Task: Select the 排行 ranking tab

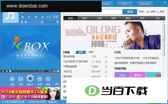Action: [85, 18]
